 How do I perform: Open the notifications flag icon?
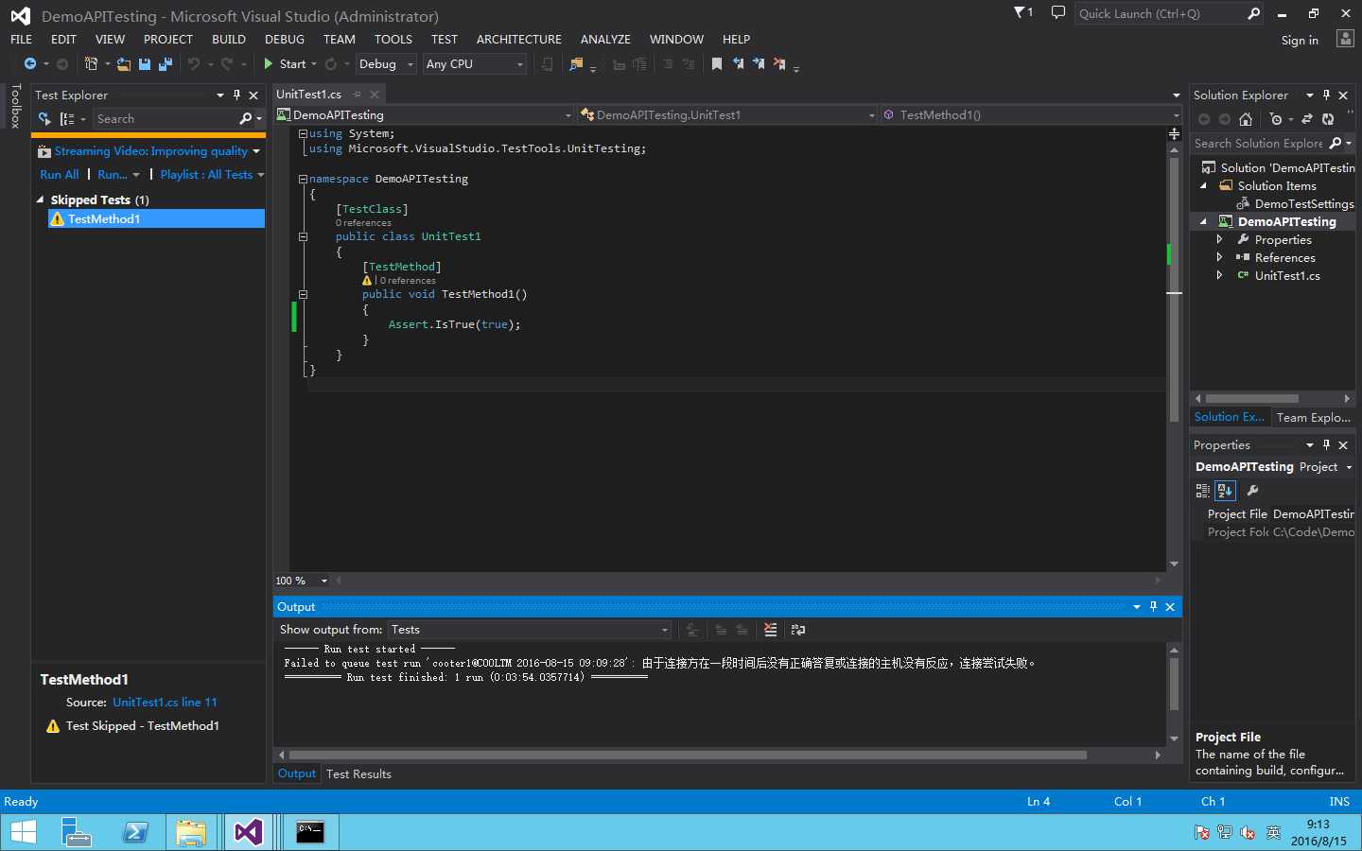tap(1022, 13)
